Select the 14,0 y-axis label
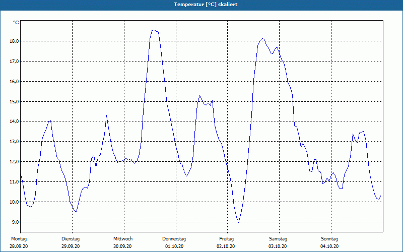Image resolution: width=403 pixels, height=252 pixels. (14, 121)
